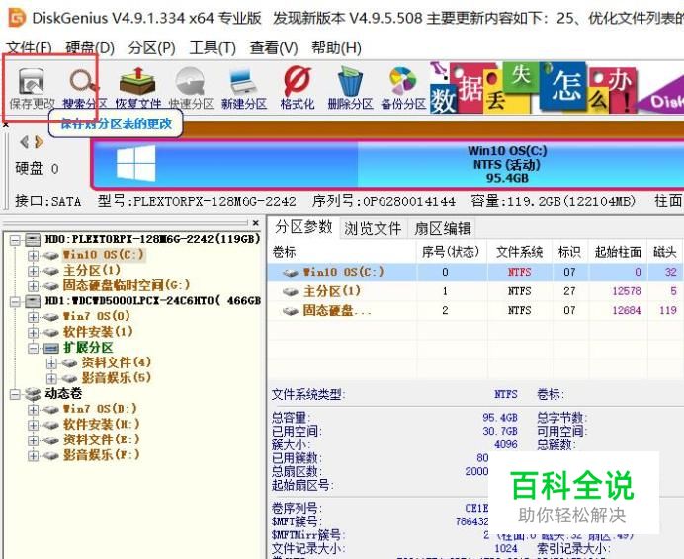Go to previous disk with left arrow
Image resolution: width=684 pixels, height=559 pixels.
[25, 142]
